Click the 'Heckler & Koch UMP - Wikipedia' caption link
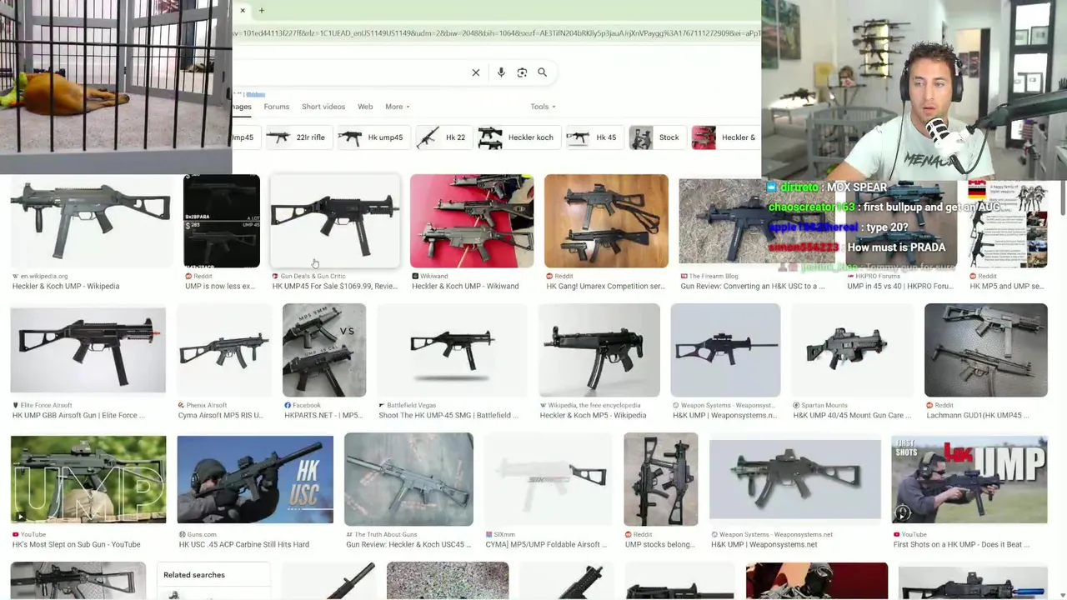Screen dimensions: 1067x600 [x=66, y=286]
